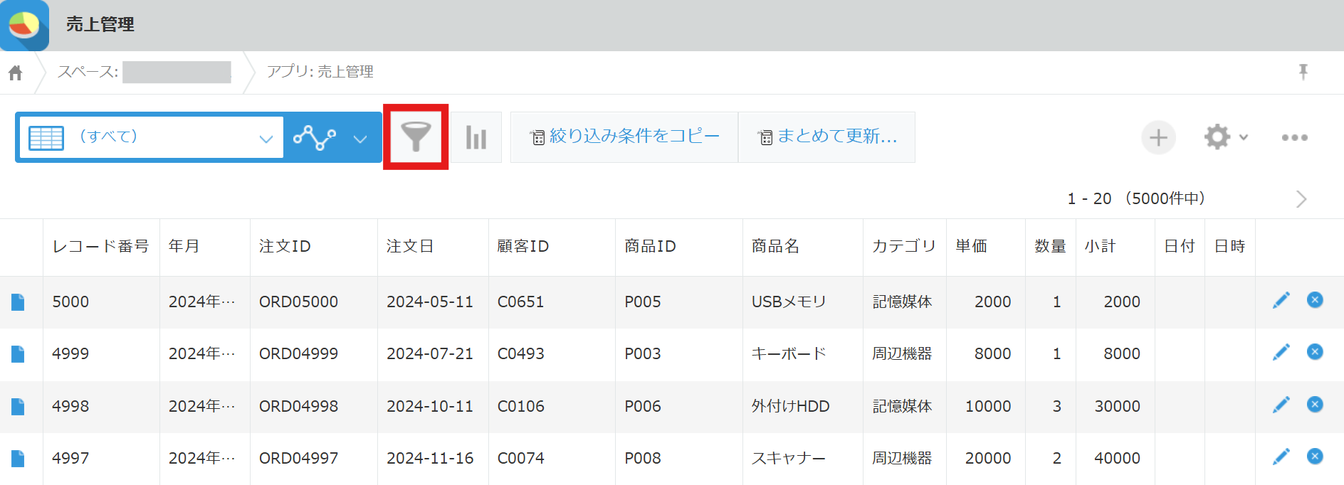This screenshot has height=485, width=1344.
Task: Edit record 4997 with pencil icon
Action: [1281, 457]
